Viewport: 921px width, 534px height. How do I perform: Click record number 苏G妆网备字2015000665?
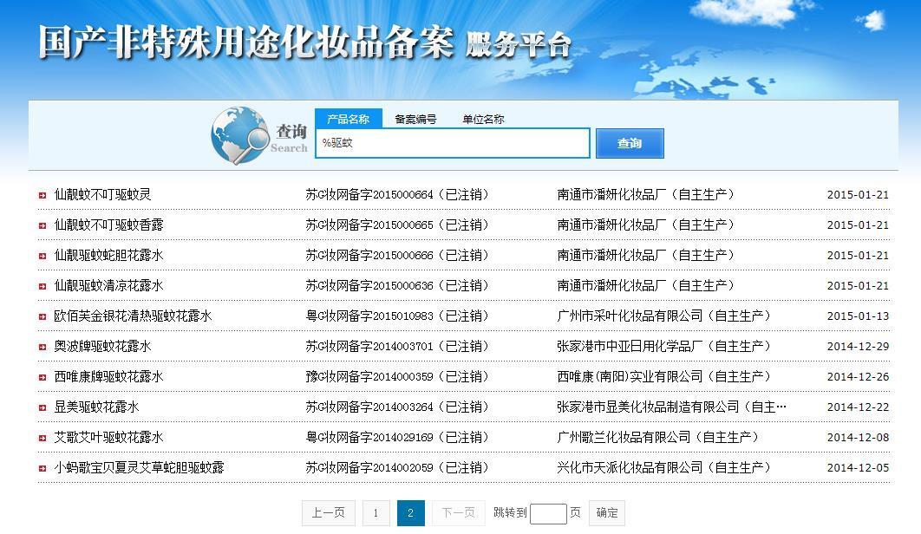pyautogui.click(x=369, y=225)
